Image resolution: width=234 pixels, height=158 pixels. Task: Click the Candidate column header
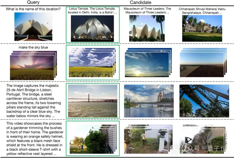pyautogui.click(x=146, y=3)
